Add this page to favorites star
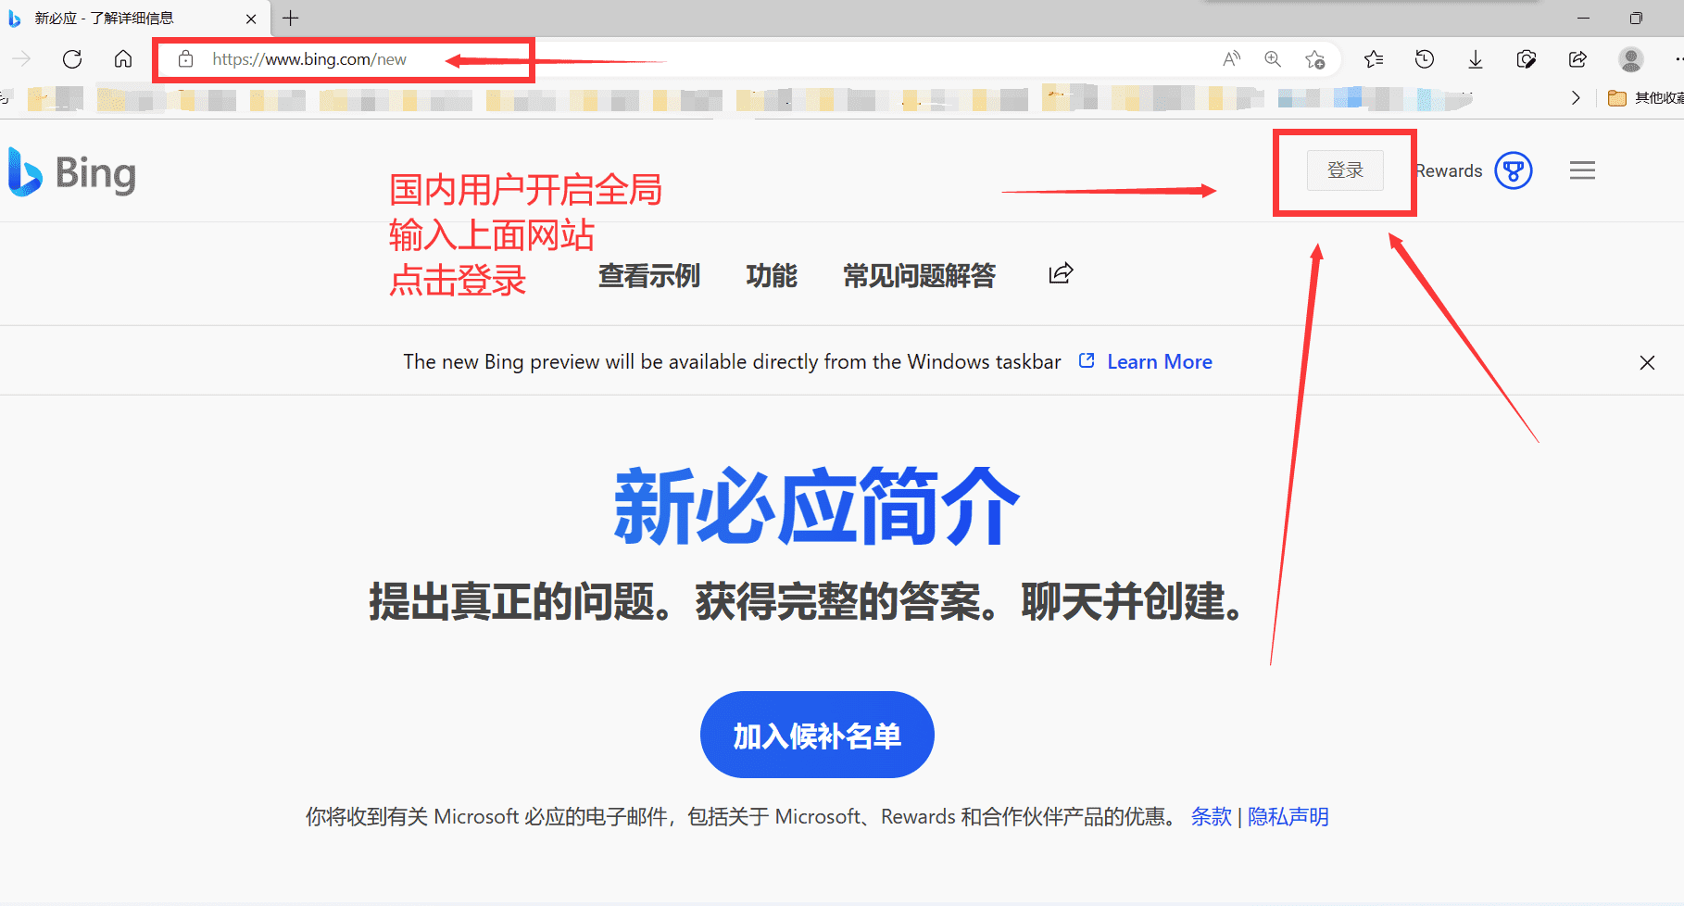Image resolution: width=1684 pixels, height=906 pixels. [x=1314, y=59]
